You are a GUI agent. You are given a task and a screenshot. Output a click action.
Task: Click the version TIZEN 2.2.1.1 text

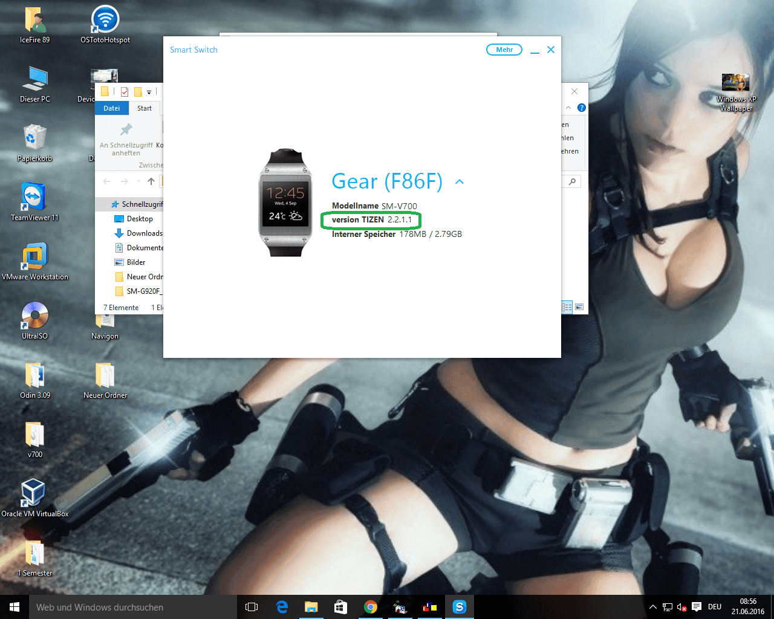coord(371,220)
